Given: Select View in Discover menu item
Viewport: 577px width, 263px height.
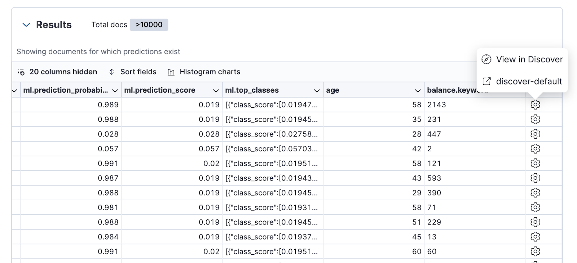Looking at the screenshot, I should tap(529, 59).
